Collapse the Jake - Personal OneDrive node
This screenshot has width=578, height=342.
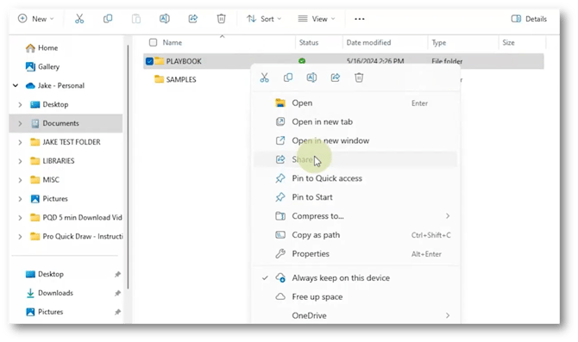point(16,85)
